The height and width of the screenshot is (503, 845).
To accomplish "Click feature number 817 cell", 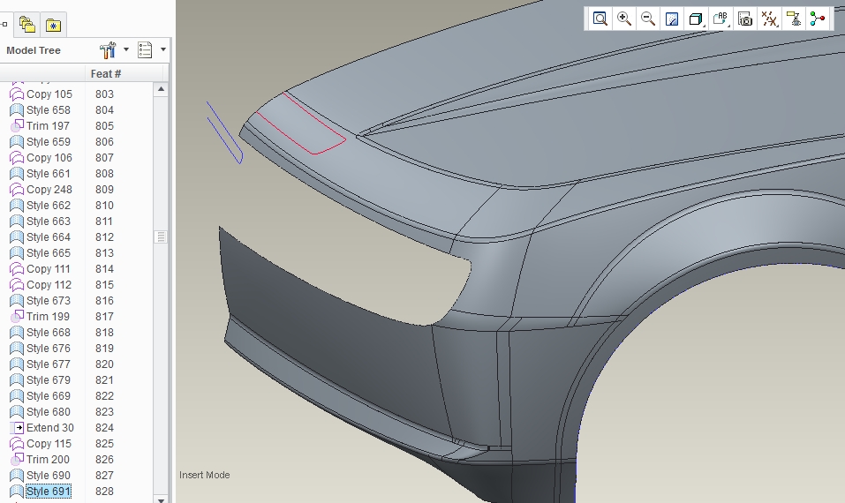I will (104, 317).
